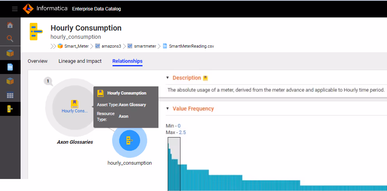Click the Smart_Meter cube breadcrumb icon
The width and height of the screenshot is (387, 191).
(60, 46)
